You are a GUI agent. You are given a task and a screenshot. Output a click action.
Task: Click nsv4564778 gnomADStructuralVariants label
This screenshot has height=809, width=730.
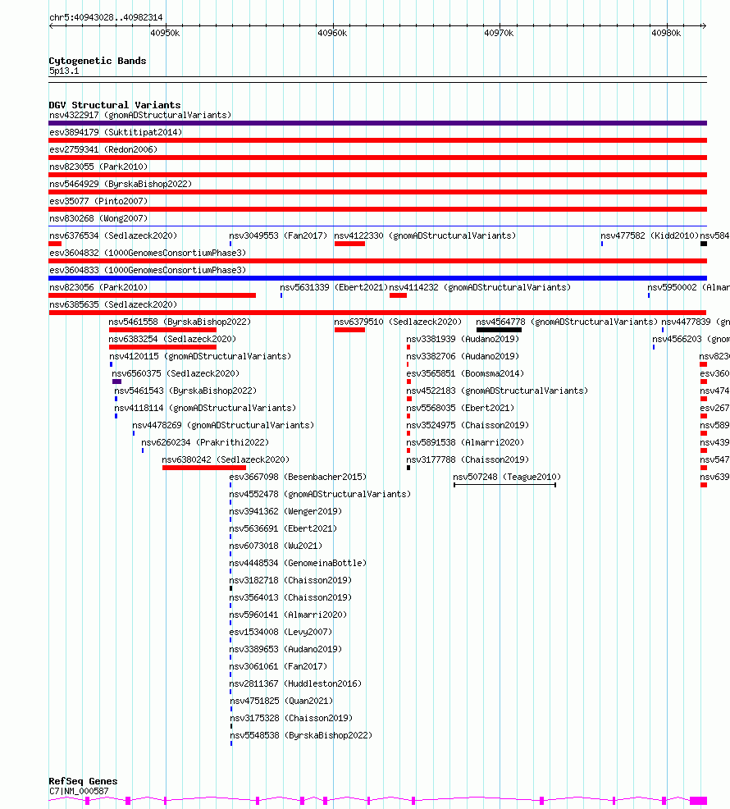(x=567, y=322)
